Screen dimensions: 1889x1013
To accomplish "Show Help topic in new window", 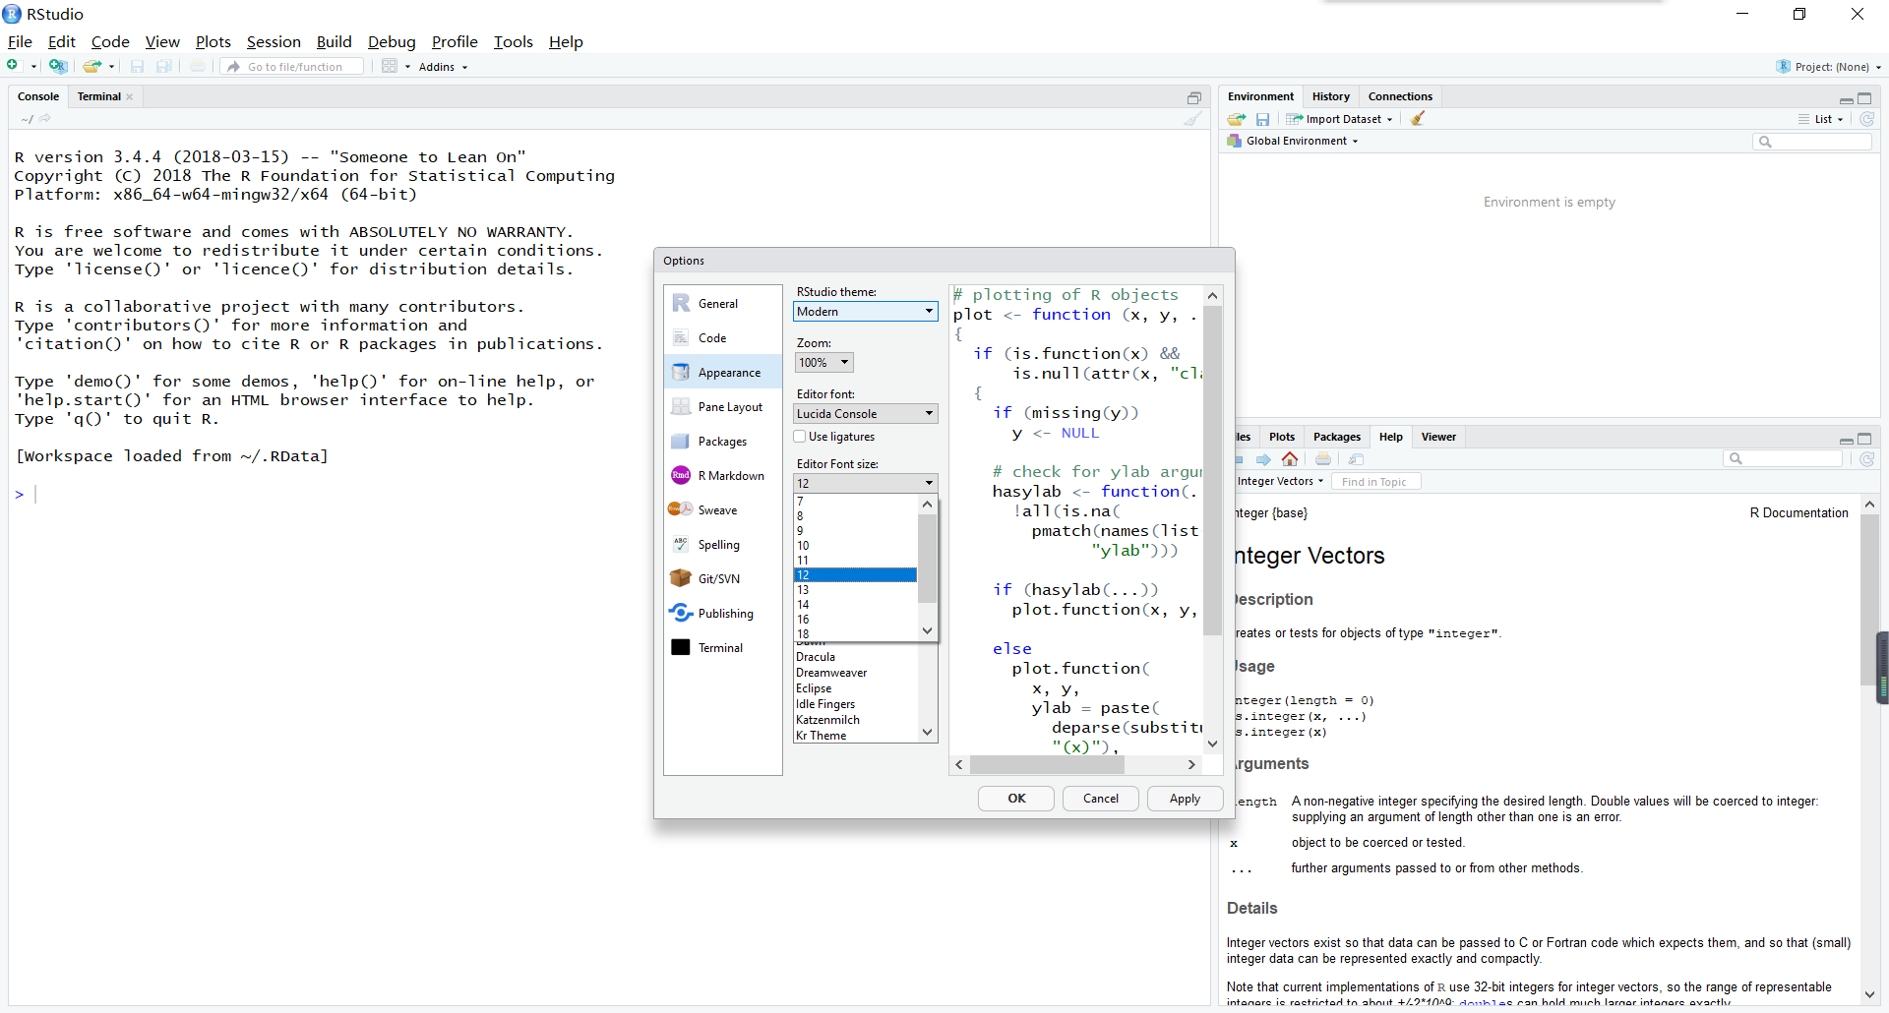I will pos(1357,459).
